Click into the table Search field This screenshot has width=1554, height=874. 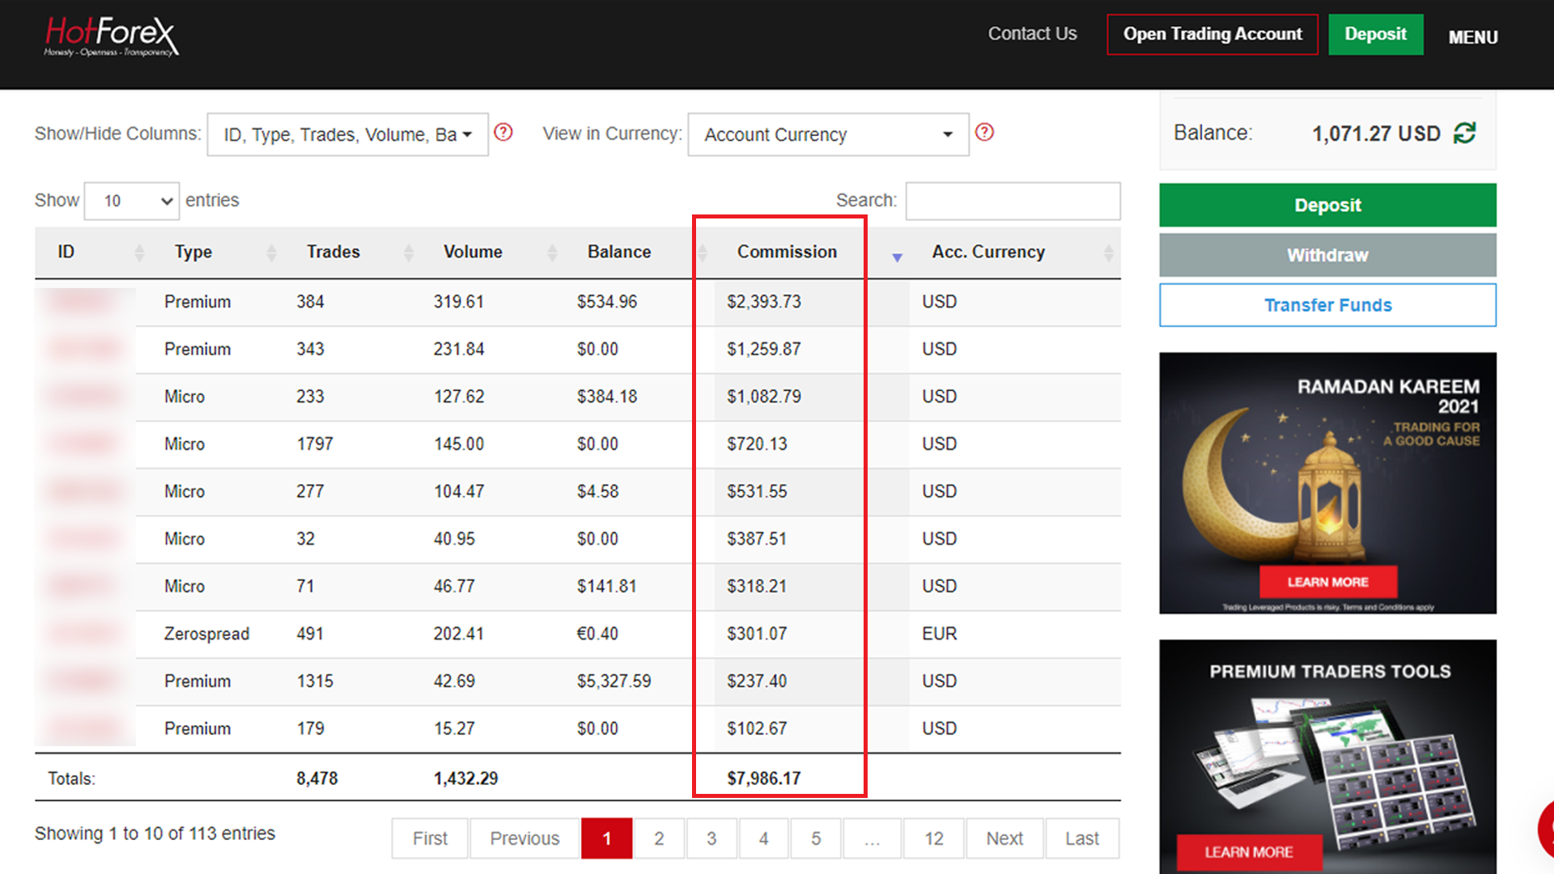pyautogui.click(x=1013, y=201)
